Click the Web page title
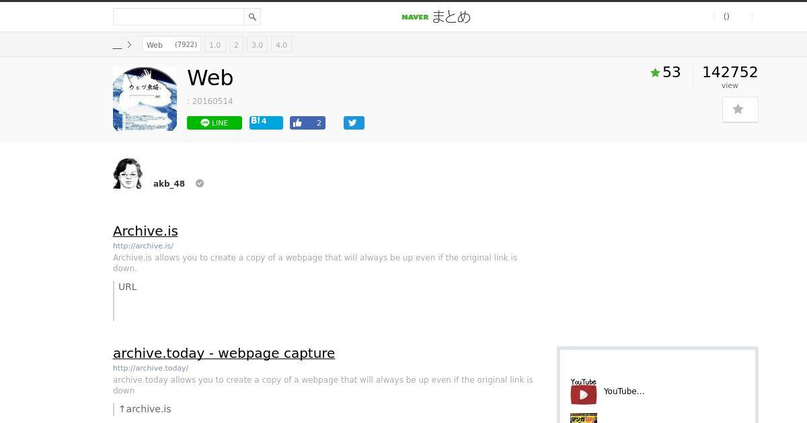Viewport: 807px width, 423px height. coord(210,78)
